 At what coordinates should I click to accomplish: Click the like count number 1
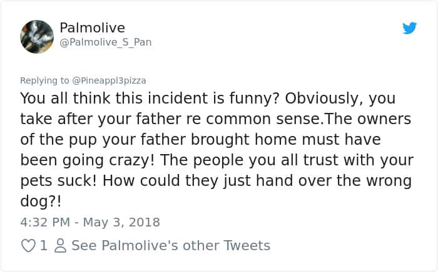(x=43, y=246)
